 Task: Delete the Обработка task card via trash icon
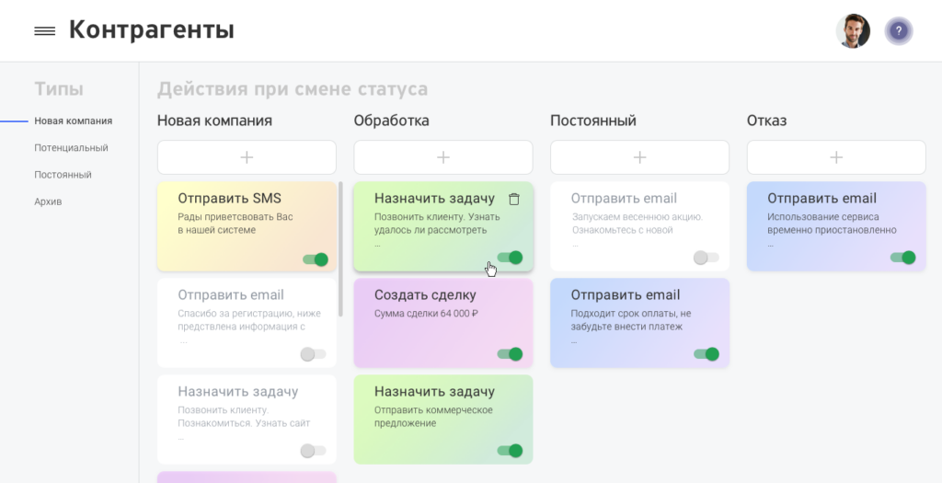pyautogui.click(x=514, y=199)
